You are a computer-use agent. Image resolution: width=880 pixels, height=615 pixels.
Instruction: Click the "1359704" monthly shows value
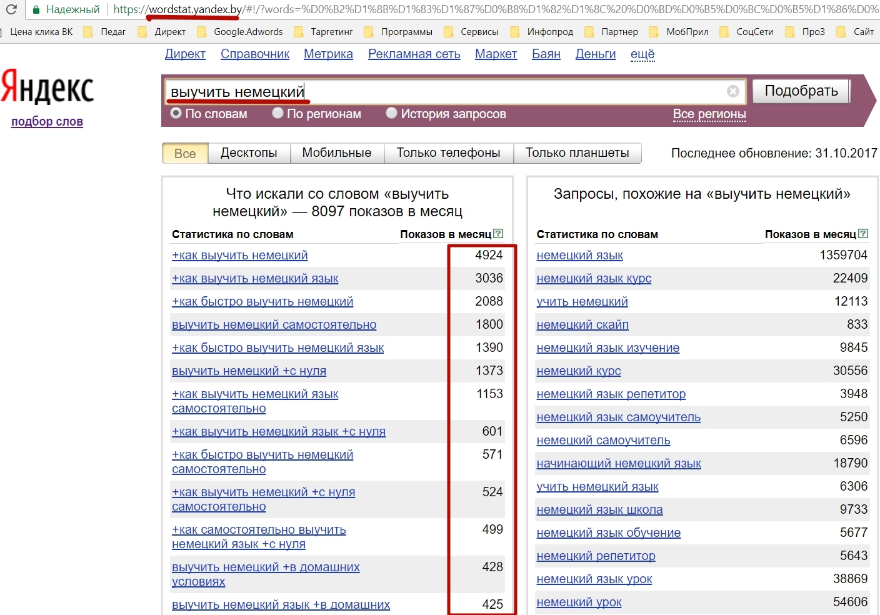[844, 255]
